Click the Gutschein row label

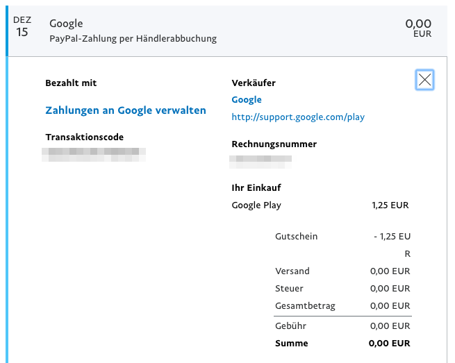pyautogui.click(x=297, y=237)
